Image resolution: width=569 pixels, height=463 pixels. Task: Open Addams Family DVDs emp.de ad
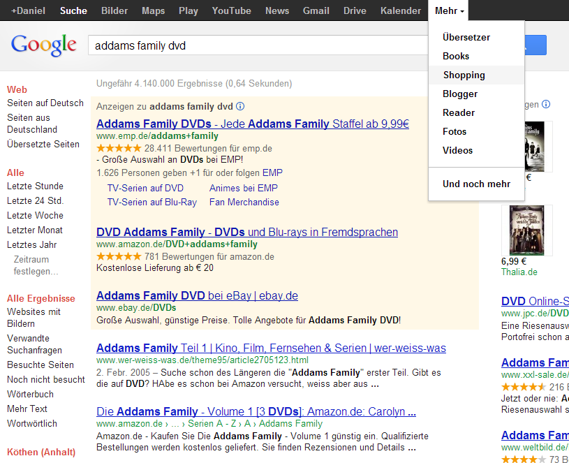click(x=253, y=124)
